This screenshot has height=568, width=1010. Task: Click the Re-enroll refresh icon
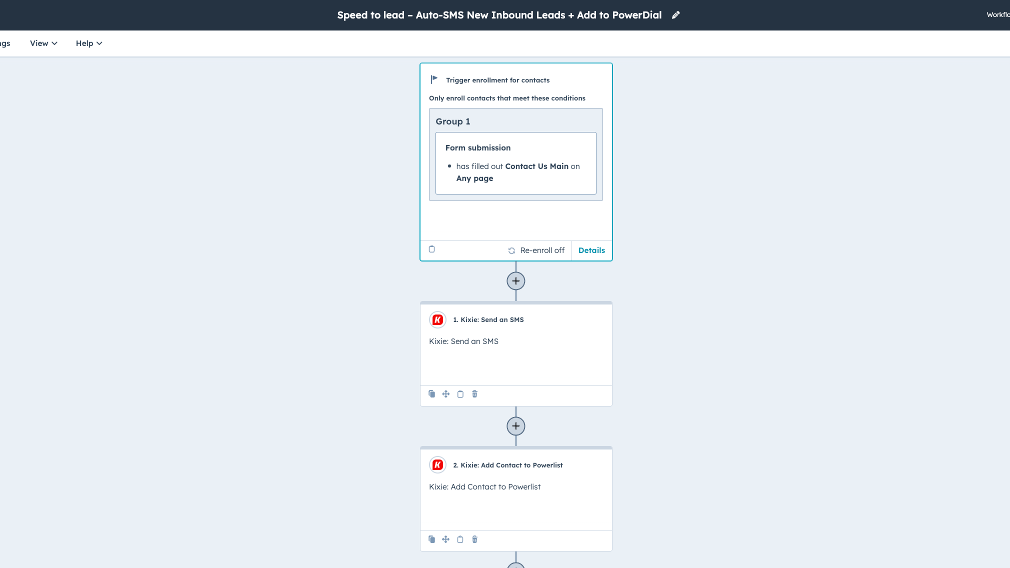511,250
